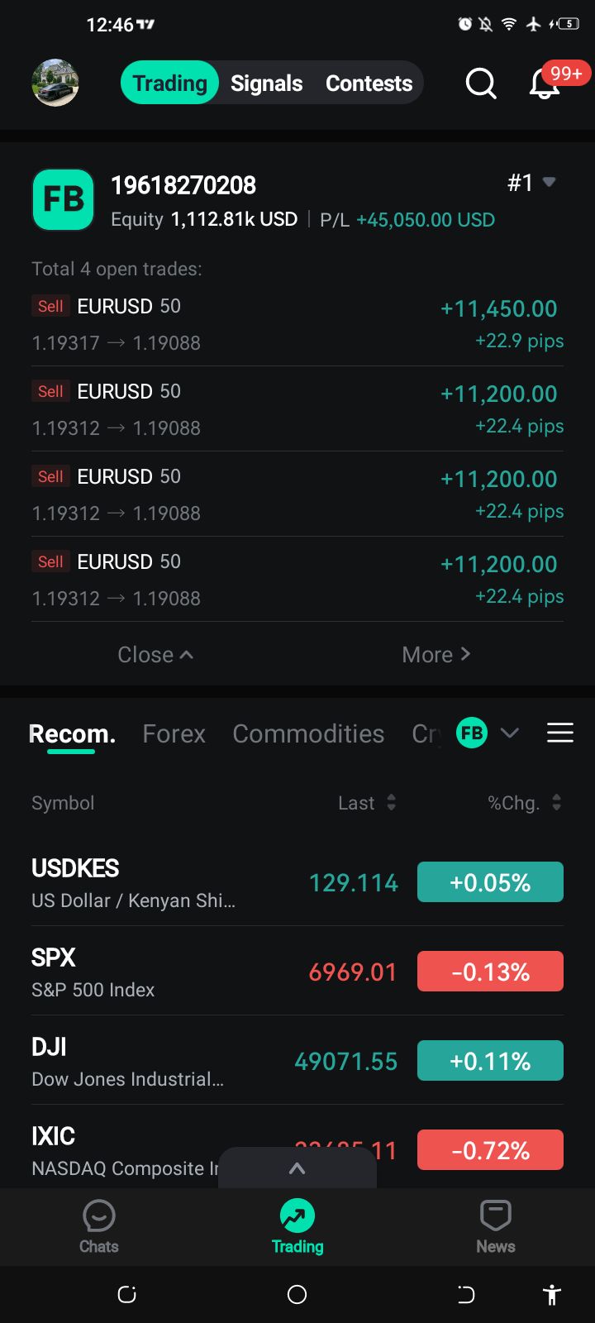This screenshot has width=595, height=1323.
Task: Expand the bottom pull-up chevron handle
Action: (x=297, y=1168)
